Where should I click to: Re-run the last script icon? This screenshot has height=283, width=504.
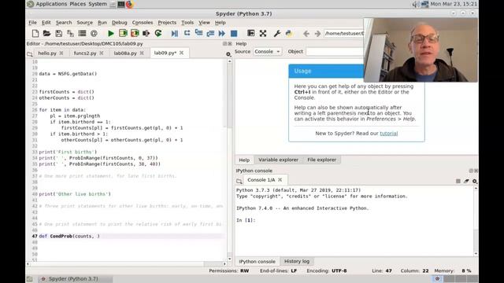tap(158, 33)
